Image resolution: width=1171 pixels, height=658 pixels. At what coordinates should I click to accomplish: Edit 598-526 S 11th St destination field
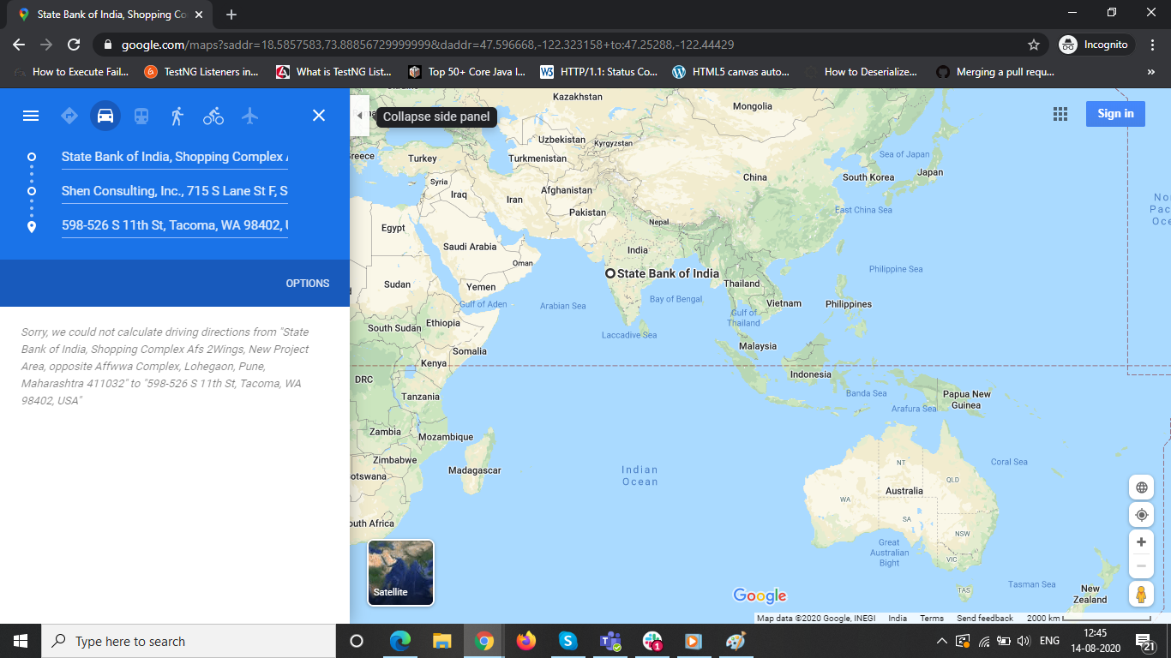click(175, 225)
